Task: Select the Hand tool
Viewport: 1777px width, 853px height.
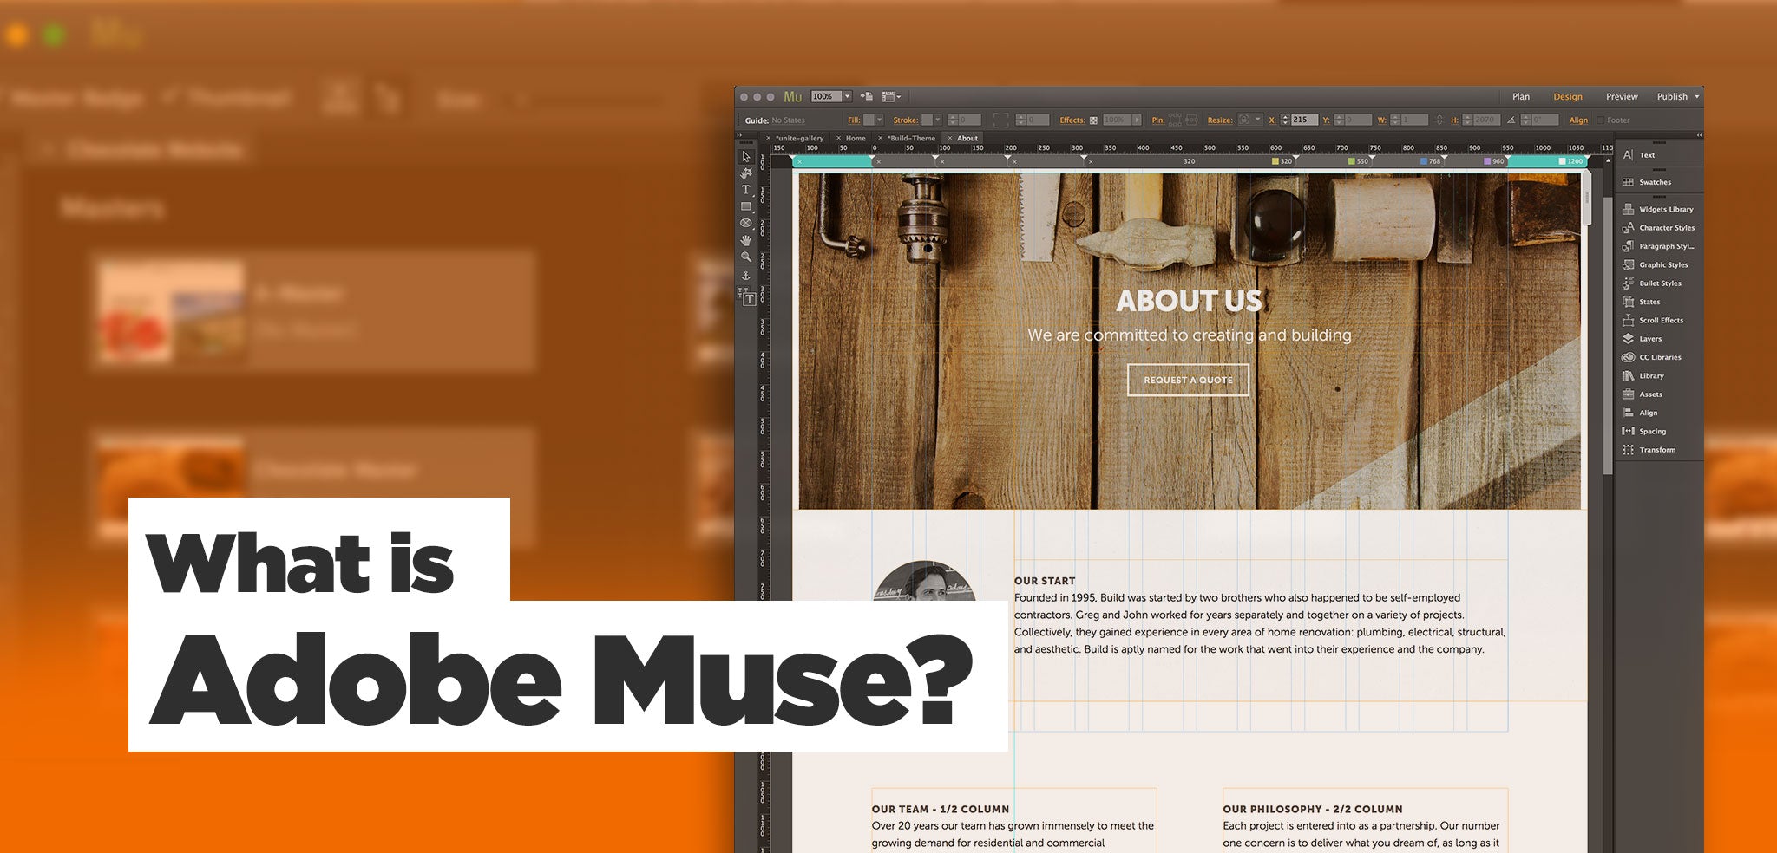Action: coord(747,241)
